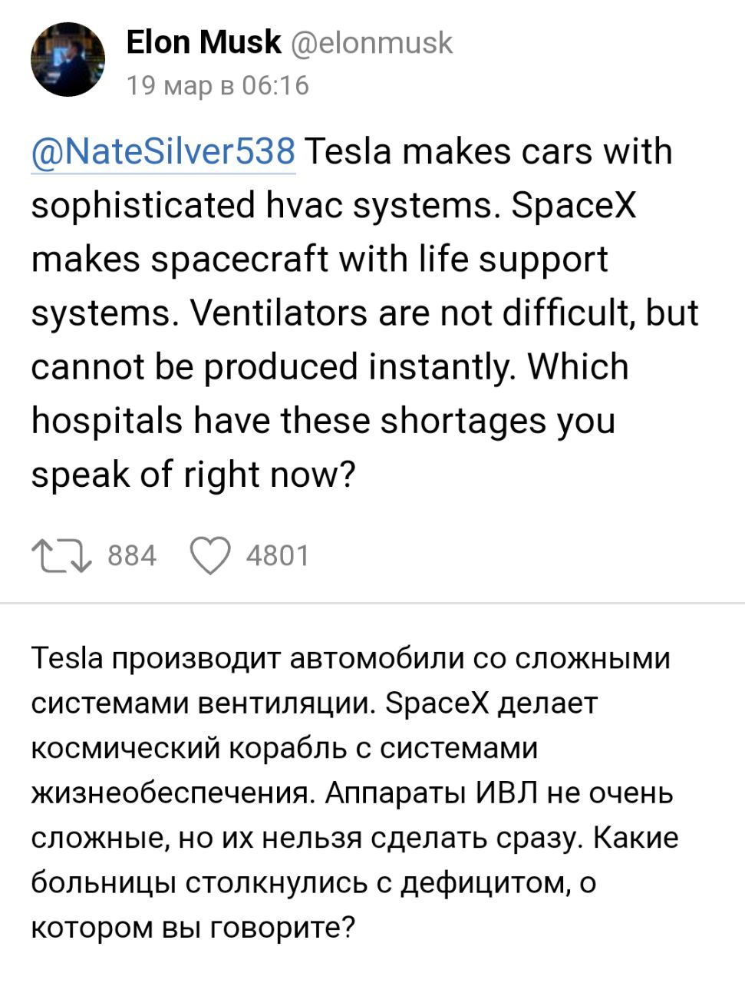This screenshot has height=983, width=745.
Task: Click the retweet arrows icon
Action: point(61,556)
